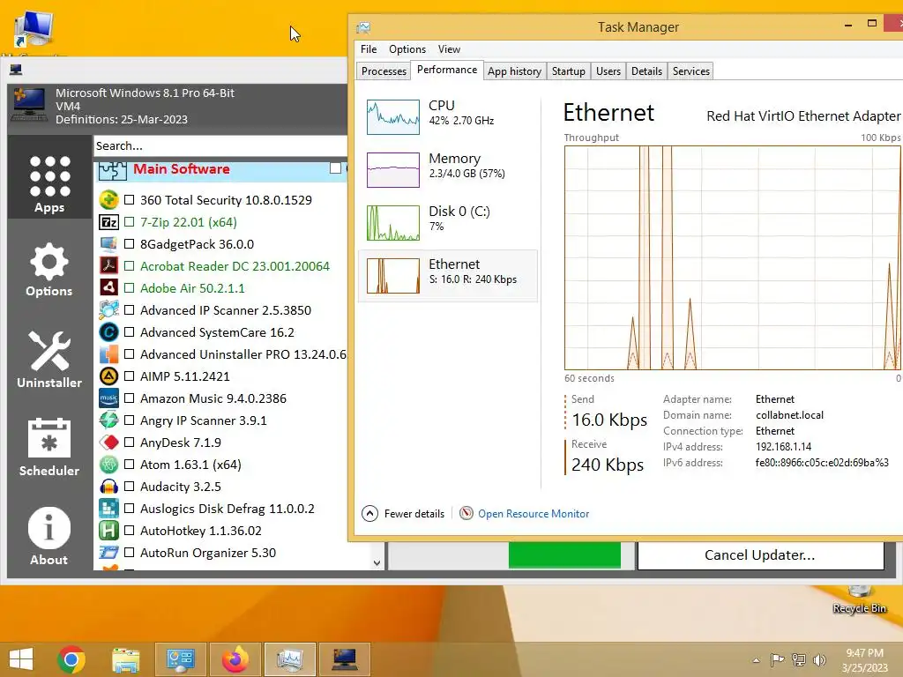Click the Cancel Updater button
The width and height of the screenshot is (903, 677).
(761, 555)
